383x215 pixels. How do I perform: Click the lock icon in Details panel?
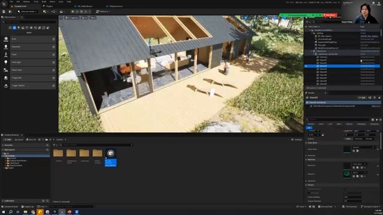pos(379,98)
